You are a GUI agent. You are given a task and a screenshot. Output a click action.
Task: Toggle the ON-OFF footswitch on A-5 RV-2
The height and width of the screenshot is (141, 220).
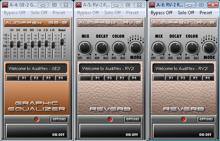110,131
